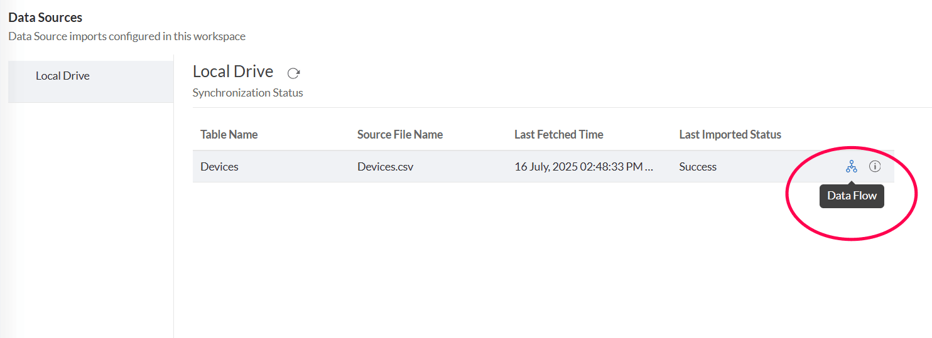The height and width of the screenshot is (338, 932).
Task: Select Local Drive in the left sidebar
Action: point(63,76)
